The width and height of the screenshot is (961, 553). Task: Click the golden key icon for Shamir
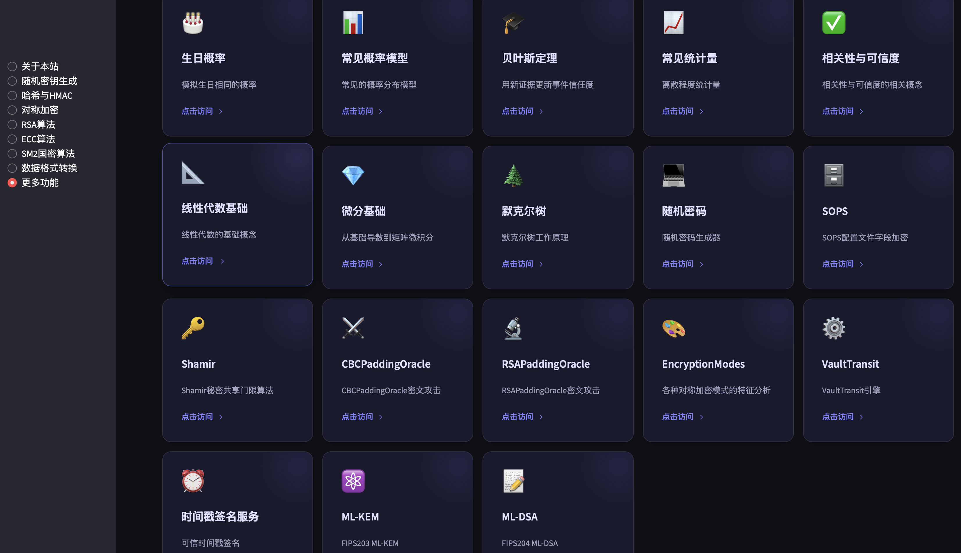[x=193, y=328]
